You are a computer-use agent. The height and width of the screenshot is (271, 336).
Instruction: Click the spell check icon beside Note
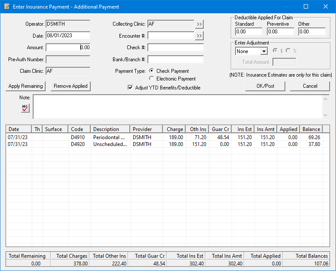point(25,108)
